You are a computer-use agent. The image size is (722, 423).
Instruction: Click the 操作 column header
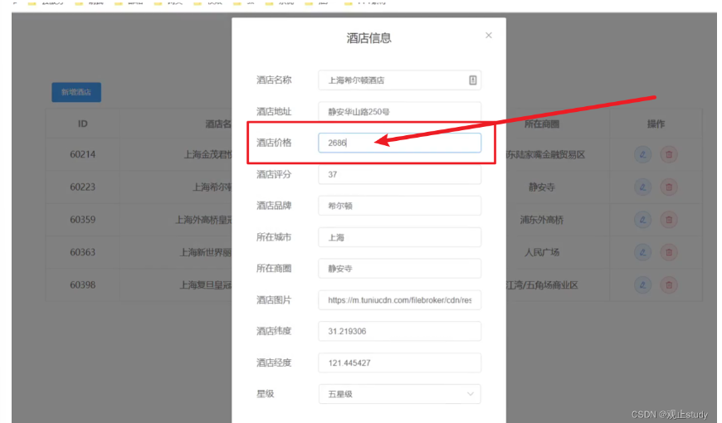[656, 124]
